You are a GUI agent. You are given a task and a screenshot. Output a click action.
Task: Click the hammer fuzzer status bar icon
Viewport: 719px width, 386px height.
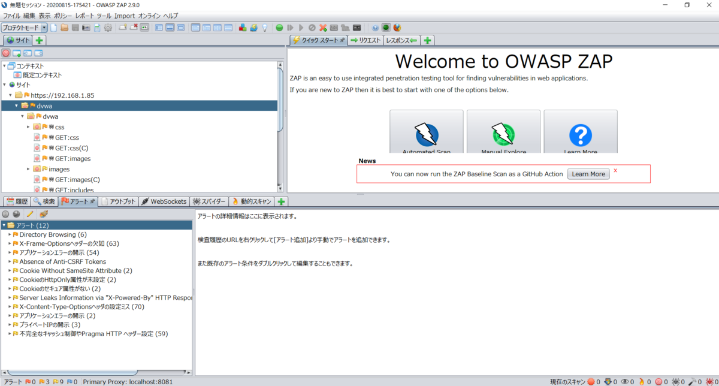pyautogui.click(x=692, y=381)
